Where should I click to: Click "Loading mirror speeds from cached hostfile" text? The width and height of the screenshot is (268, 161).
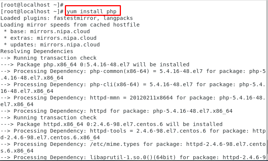tap(70, 25)
